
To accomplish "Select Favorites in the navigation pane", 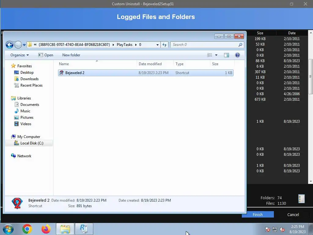I will [24, 66].
